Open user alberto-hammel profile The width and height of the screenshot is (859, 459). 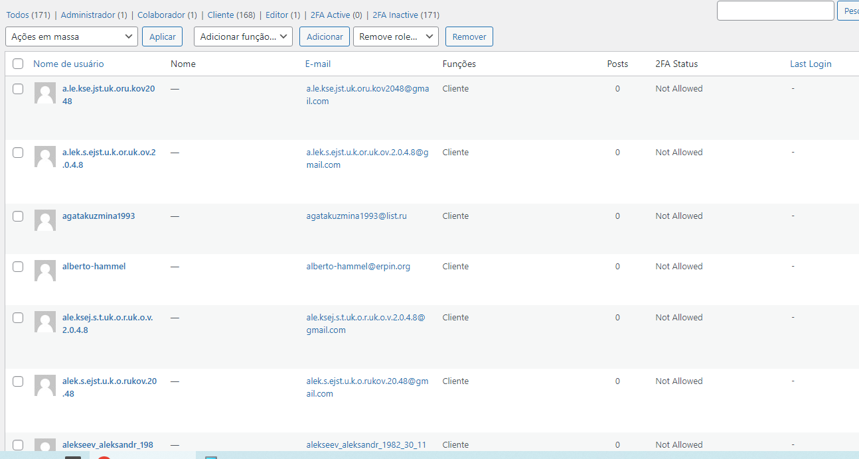(94, 266)
